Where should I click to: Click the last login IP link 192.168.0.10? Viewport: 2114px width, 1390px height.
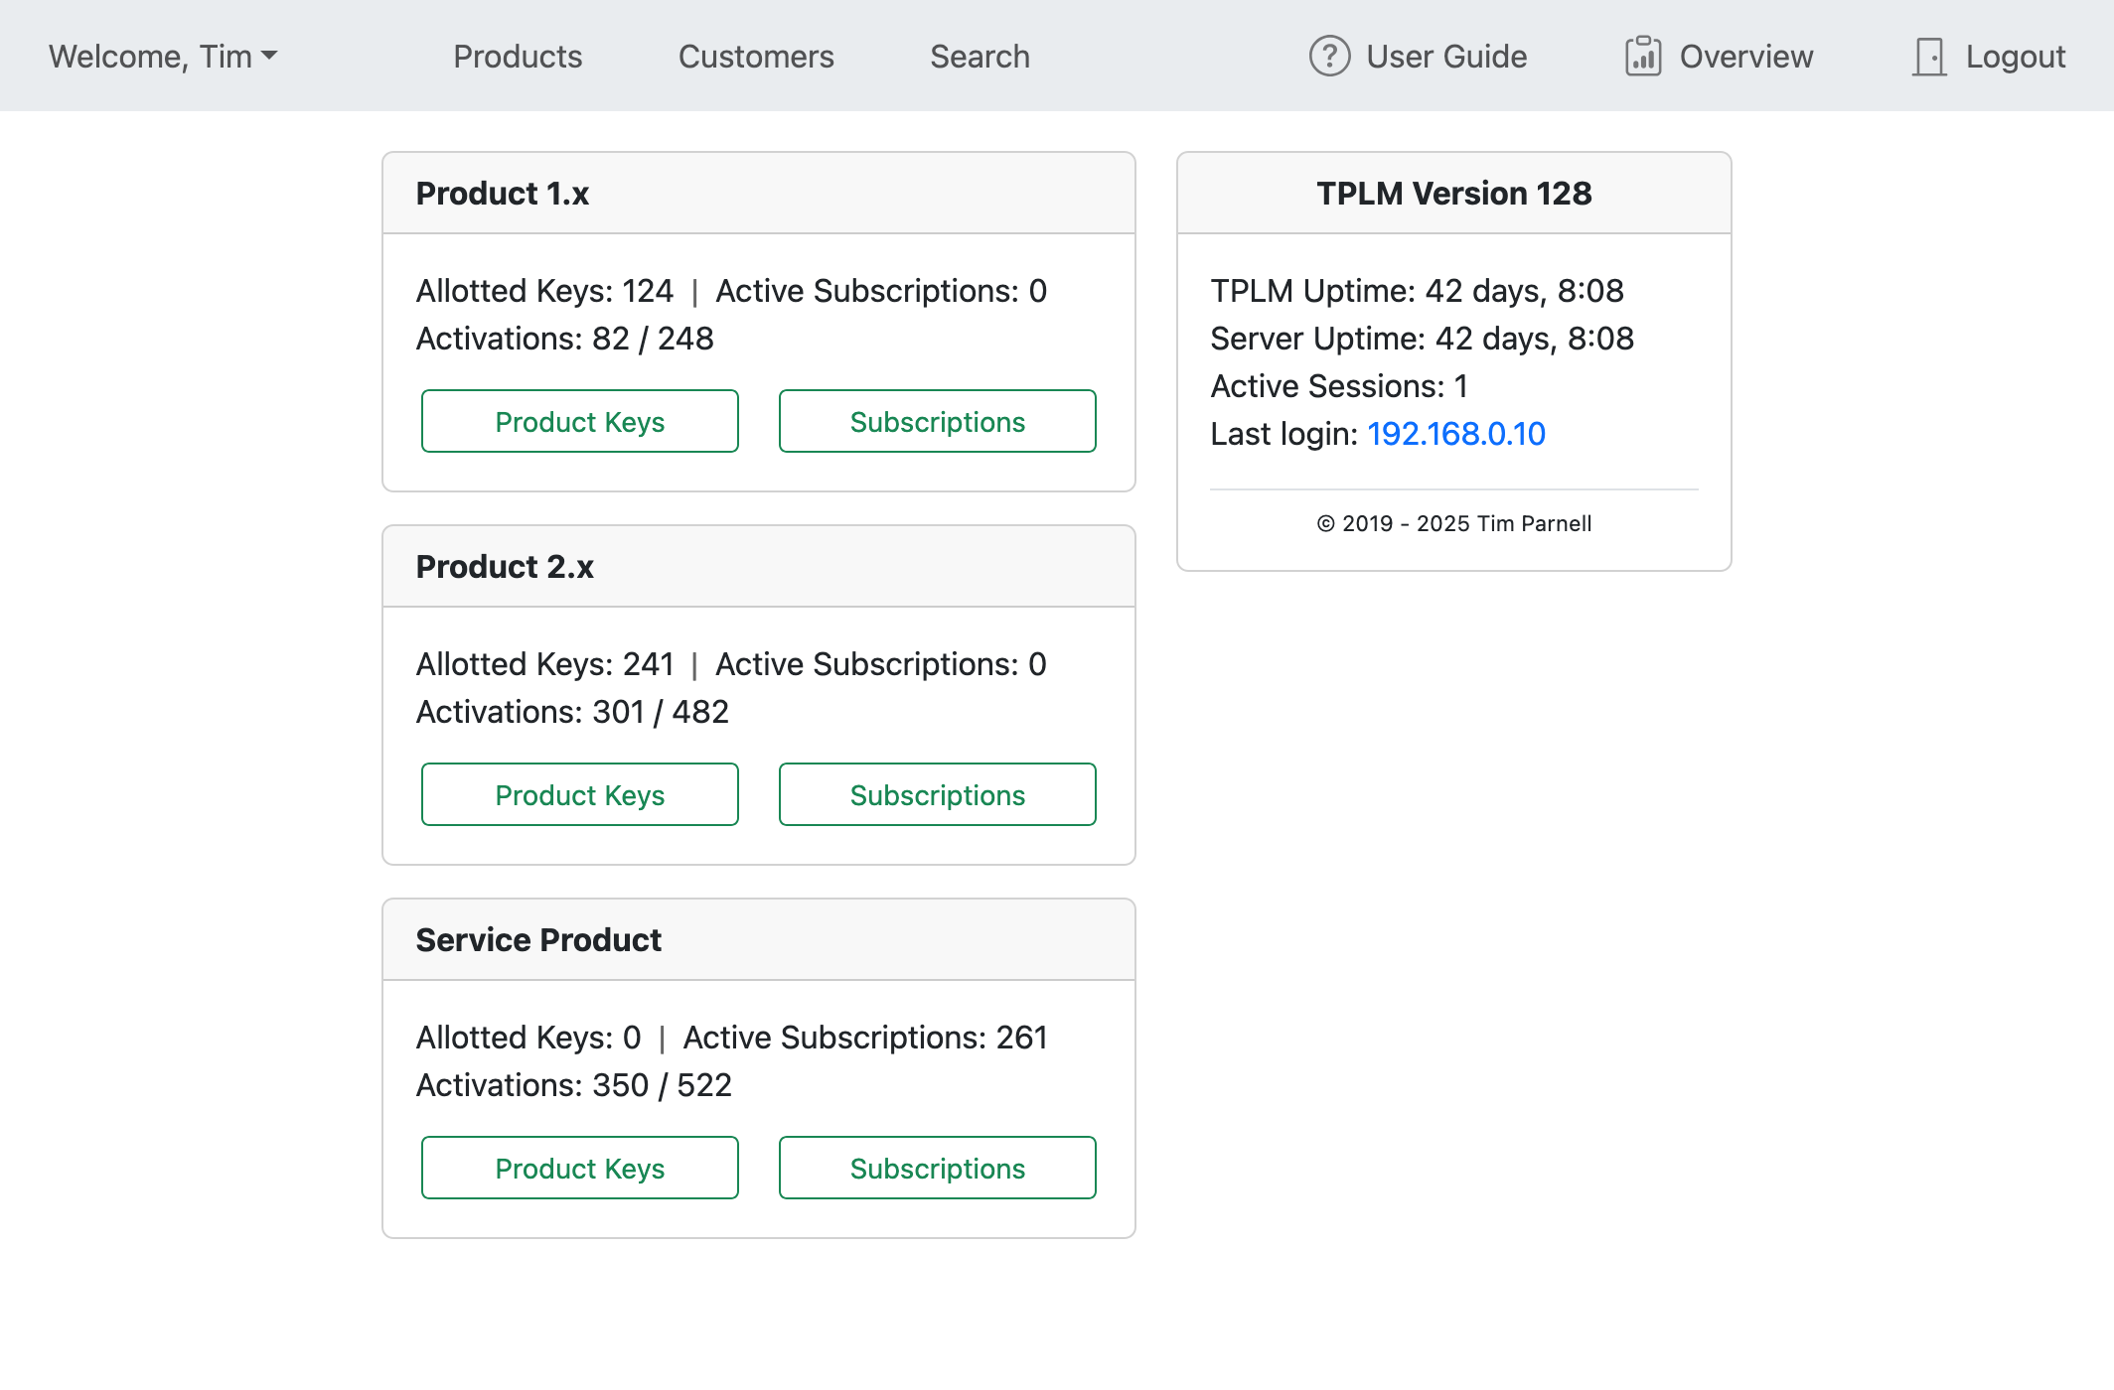pyautogui.click(x=1455, y=434)
